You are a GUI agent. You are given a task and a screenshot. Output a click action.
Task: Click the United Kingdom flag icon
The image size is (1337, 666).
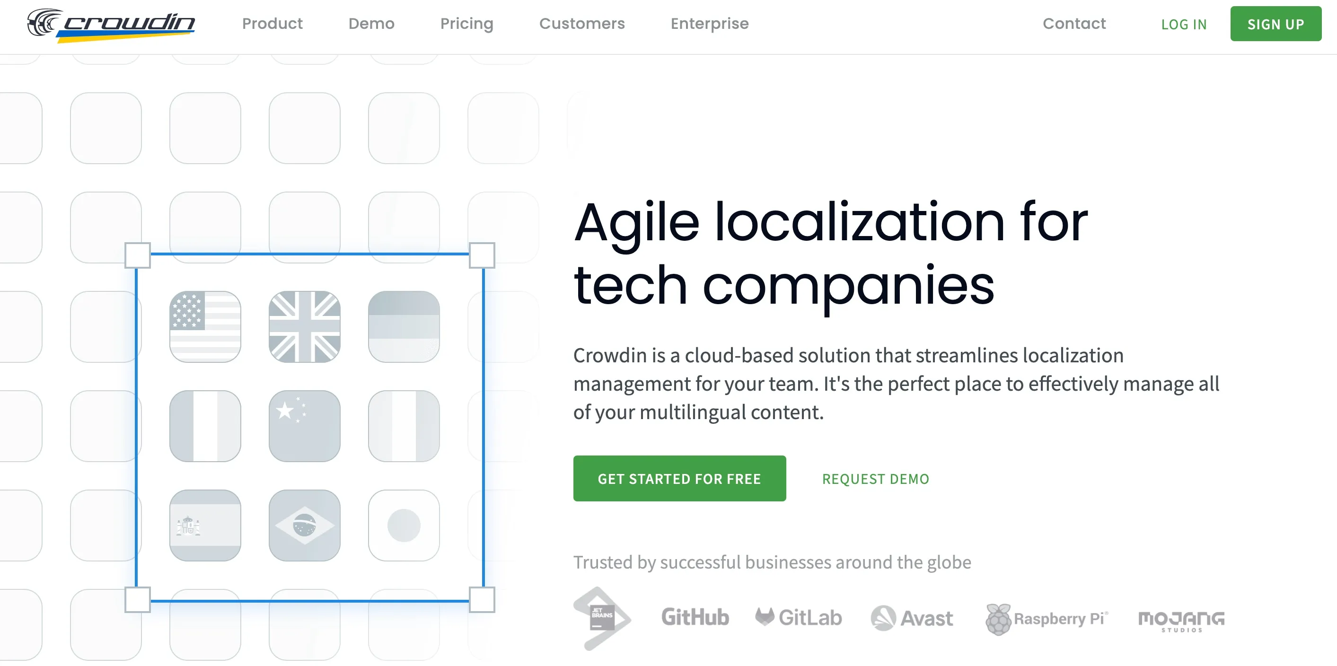[x=305, y=326]
